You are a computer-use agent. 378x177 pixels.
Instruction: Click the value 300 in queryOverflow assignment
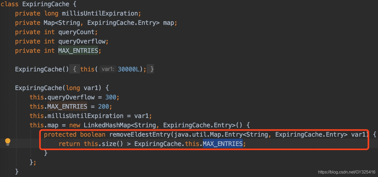(111, 97)
